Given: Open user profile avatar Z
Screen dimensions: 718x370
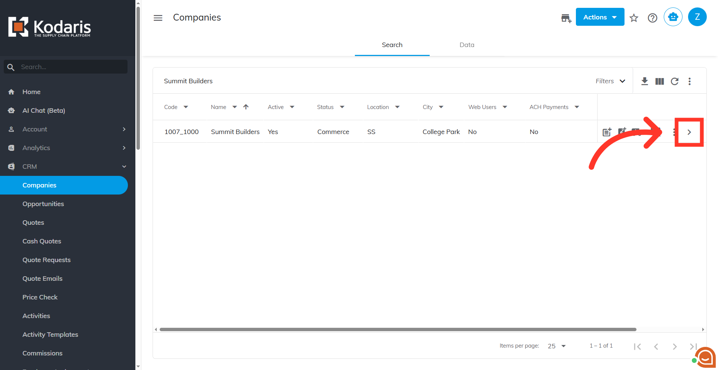Looking at the screenshot, I should pyautogui.click(x=697, y=17).
